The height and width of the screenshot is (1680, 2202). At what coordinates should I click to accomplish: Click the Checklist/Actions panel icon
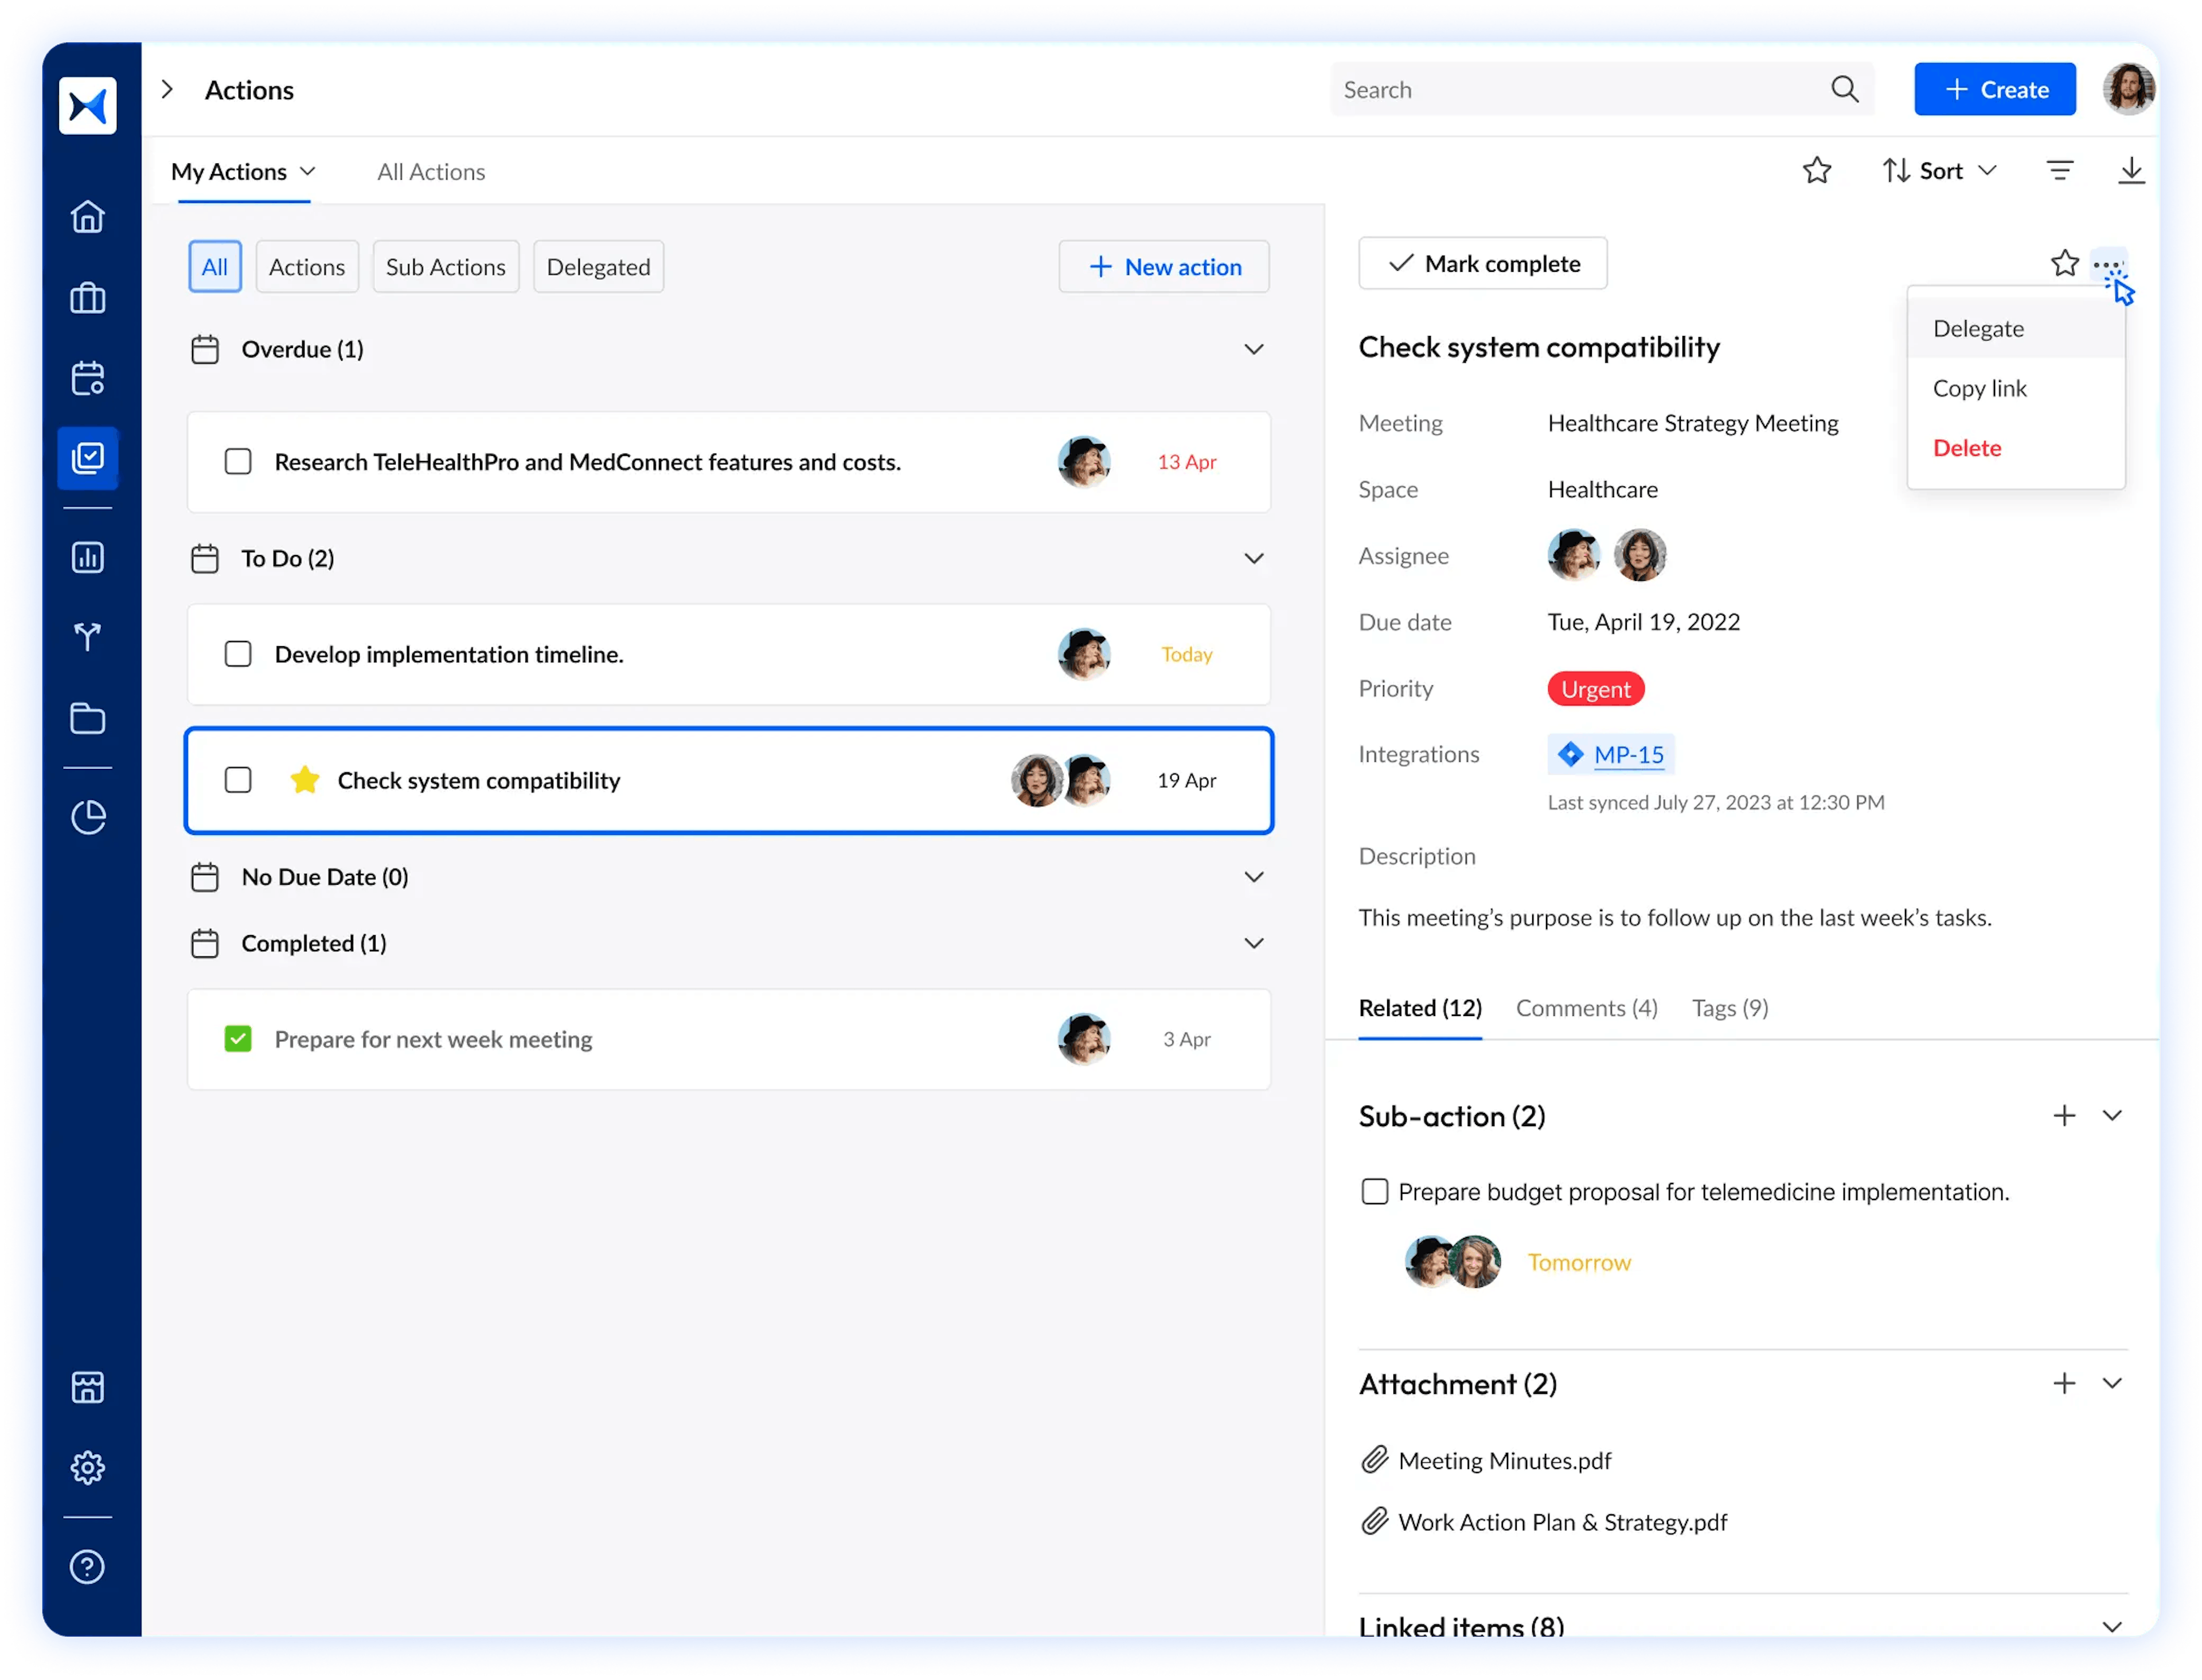(x=90, y=455)
